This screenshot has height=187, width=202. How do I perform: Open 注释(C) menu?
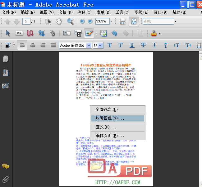[85, 12]
